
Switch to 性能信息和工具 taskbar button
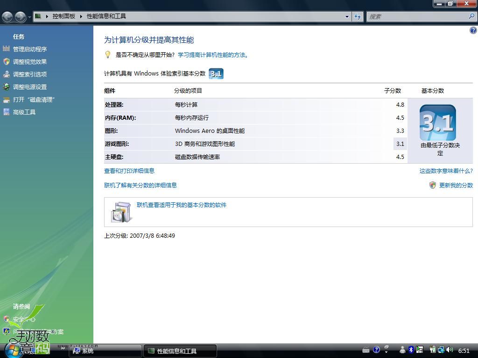180,351
